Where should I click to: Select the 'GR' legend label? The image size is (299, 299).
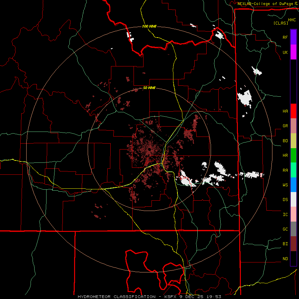tap(285, 126)
